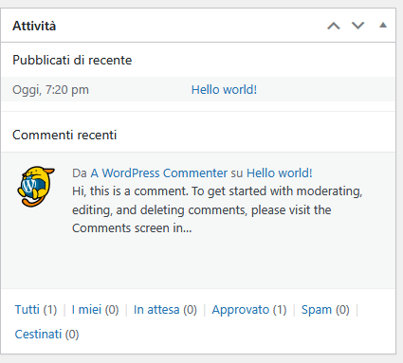Click the Attività widget title
This screenshot has width=403, height=363.
click(x=34, y=26)
